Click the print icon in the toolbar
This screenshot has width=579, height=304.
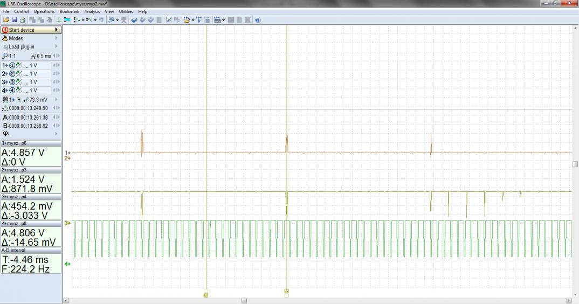pyautogui.click(x=22, y=20)
